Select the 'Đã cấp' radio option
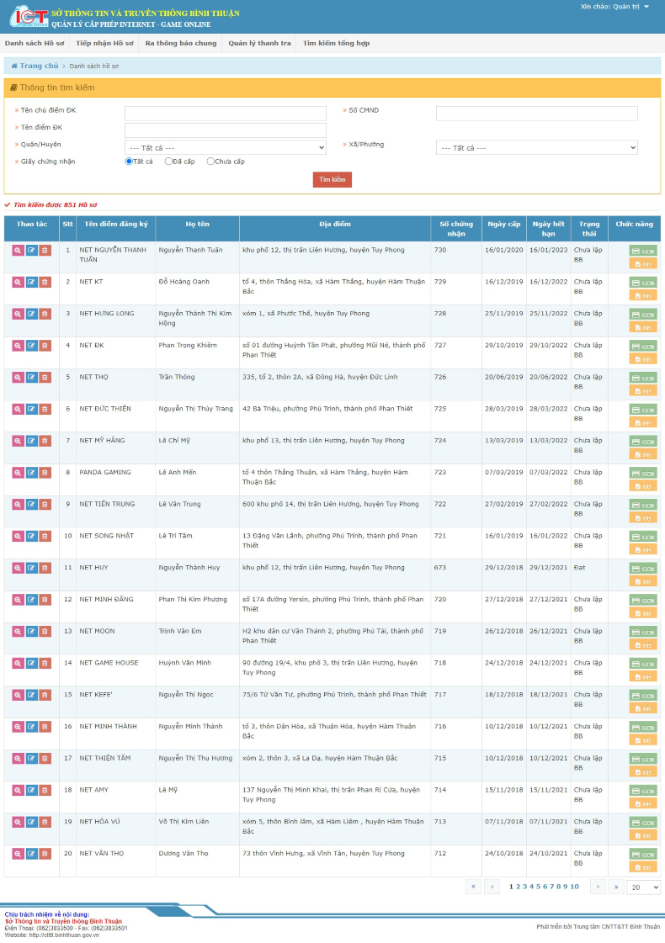The height and width of the screenshot is (943, 665). (x=168, y=162)
